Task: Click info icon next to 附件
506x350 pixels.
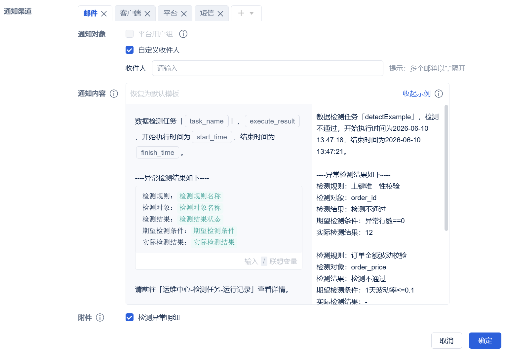Action: [100, 318]
